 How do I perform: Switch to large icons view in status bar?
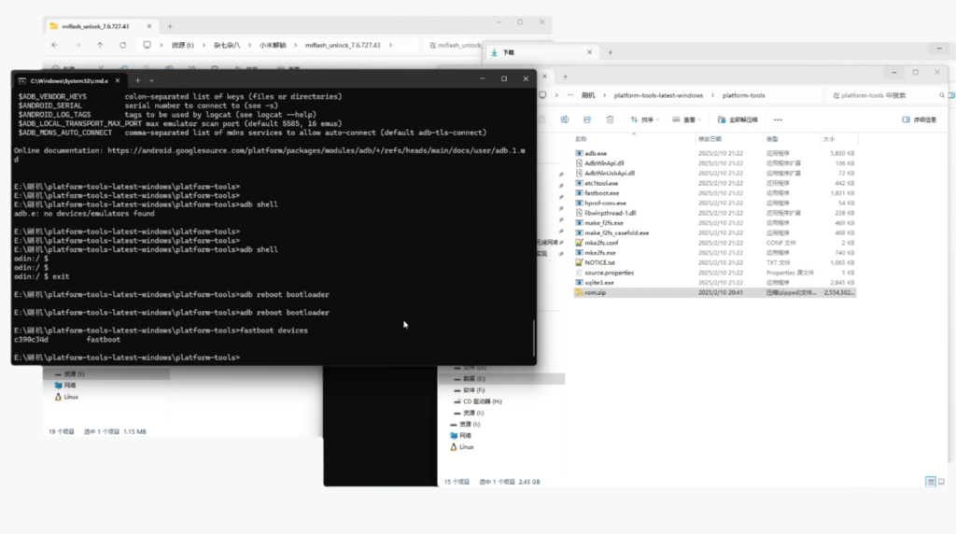tap(942, 481)
